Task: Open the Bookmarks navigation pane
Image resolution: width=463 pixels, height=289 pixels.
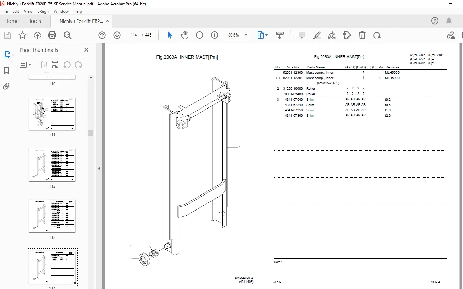Action: coord(6,71)
